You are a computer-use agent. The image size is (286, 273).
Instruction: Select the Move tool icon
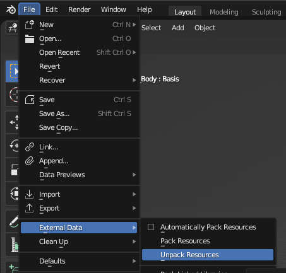[x=14, y=122]
